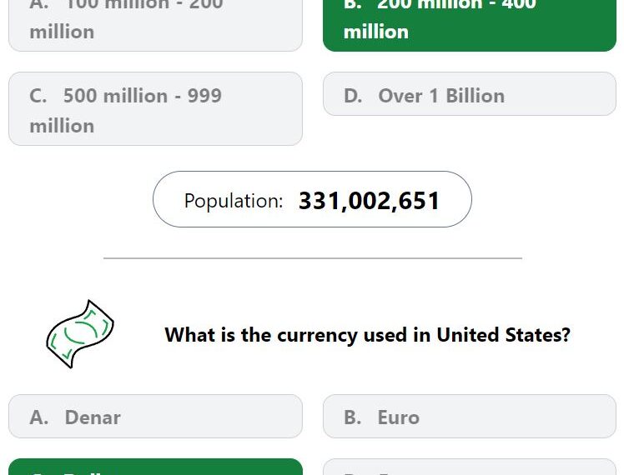Pick the 500 million - 999 million option

click(x=155, y=108)
